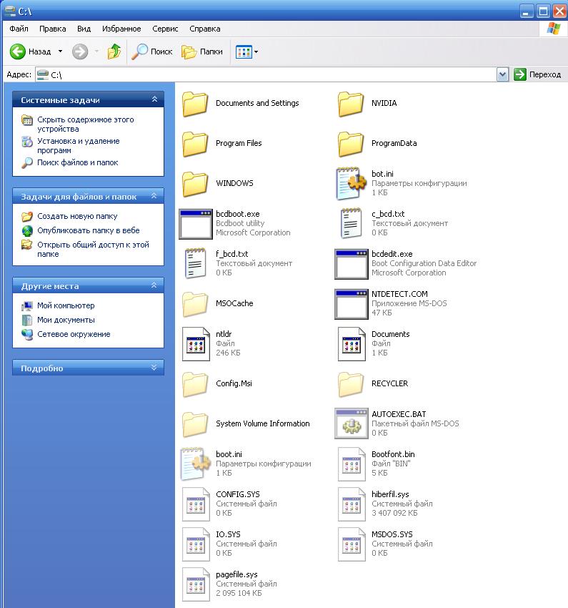Open the Сервис menu
Image resolution: width=568 pixels, height=608 pixels.
pos(165,29)
